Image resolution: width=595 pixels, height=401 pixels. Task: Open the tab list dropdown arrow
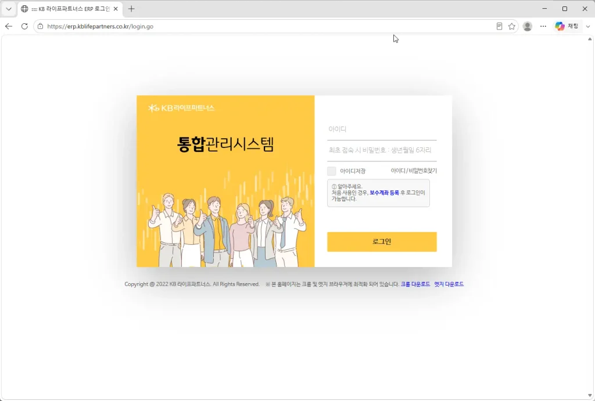[x=9, y=9]
